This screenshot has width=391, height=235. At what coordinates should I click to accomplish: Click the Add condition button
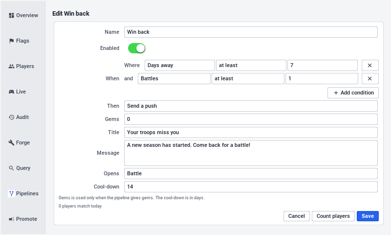[x=353, y=93]
